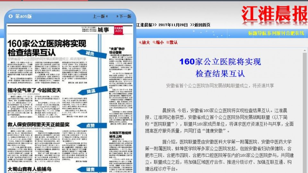Open 系列报刊 in the navigation bar
The height and width of the screenshot is (173, 308).
(276, 33)
